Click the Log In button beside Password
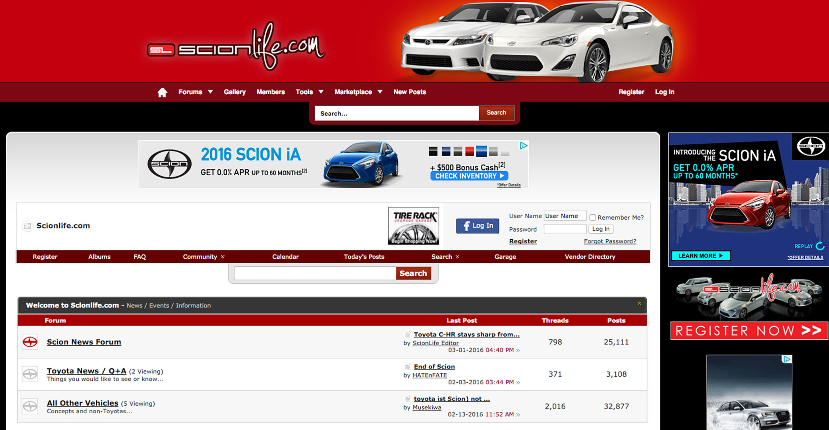The image size is (829, 430). click(x=600, y=229)
